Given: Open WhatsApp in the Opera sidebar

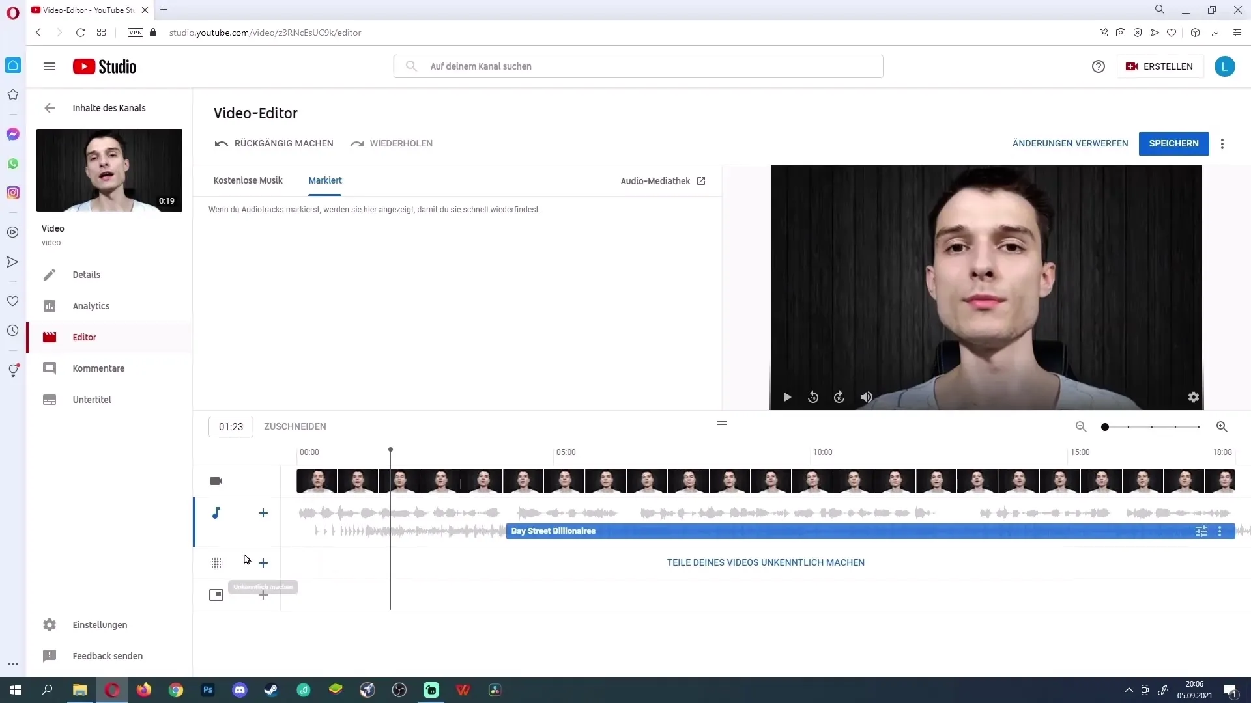Looking at the screenshot, I should click(x=13, y=163).
